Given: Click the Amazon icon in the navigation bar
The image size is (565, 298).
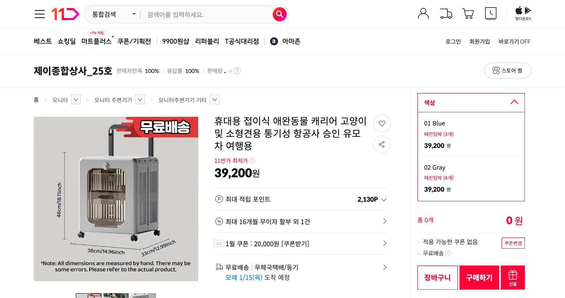Looking at the screenshot, I should pos(274,41).
